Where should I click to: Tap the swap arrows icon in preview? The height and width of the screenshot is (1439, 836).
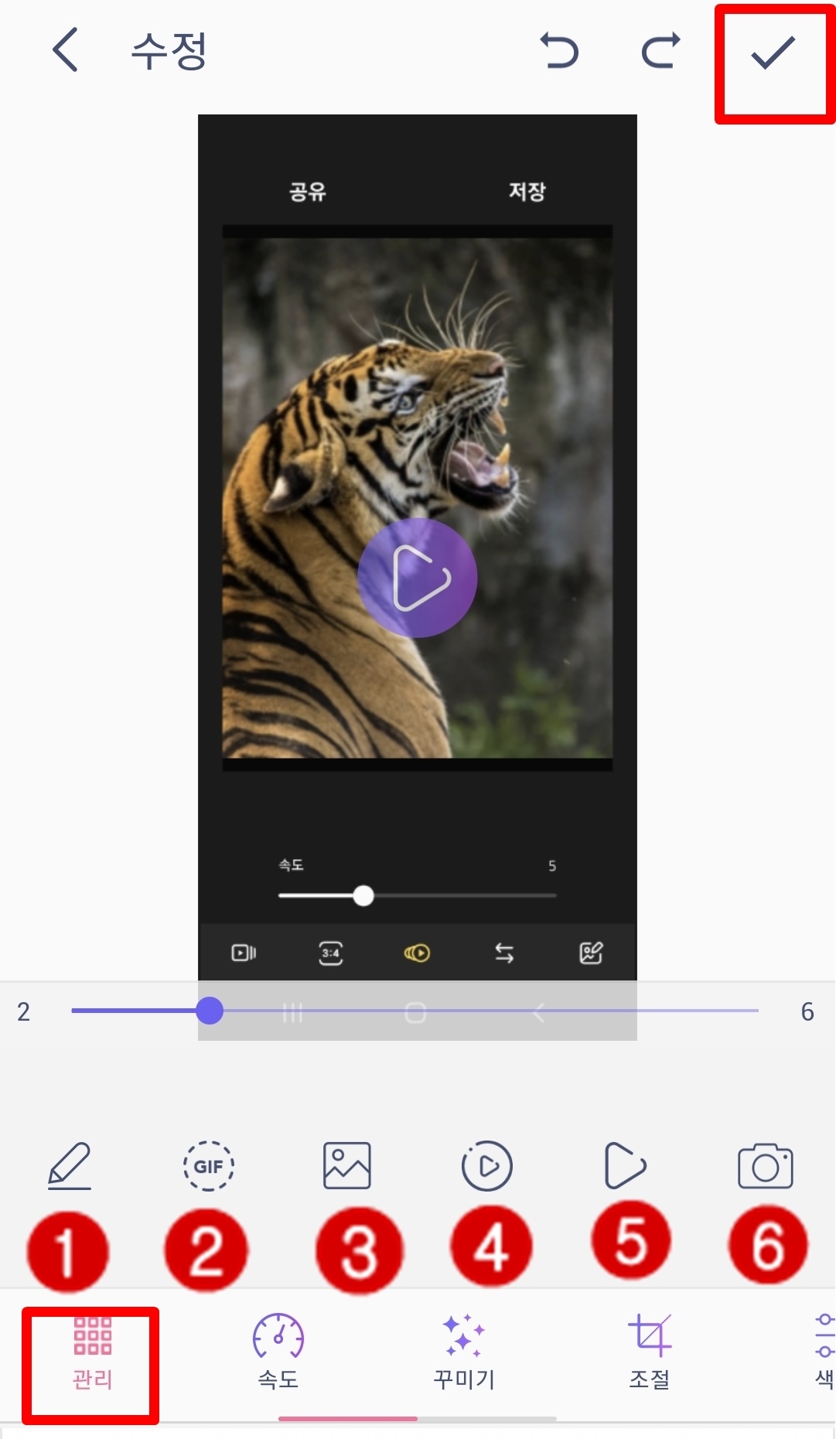pyautogui.click(x=504, y=953)
